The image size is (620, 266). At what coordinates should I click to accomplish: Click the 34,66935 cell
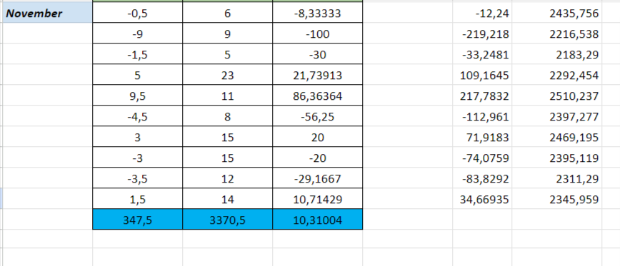click(482, 198)
